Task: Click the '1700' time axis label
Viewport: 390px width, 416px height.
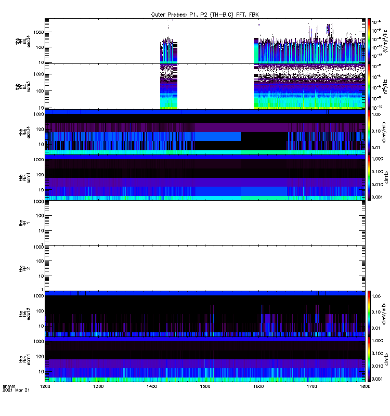Action: (311, 386)
